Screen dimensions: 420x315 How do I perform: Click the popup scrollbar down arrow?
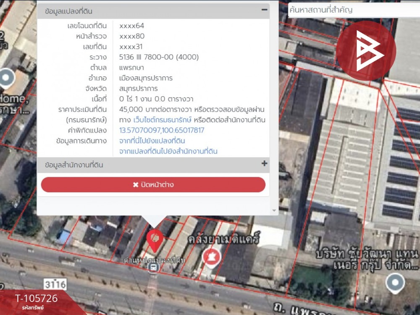[x=274, y=210]
